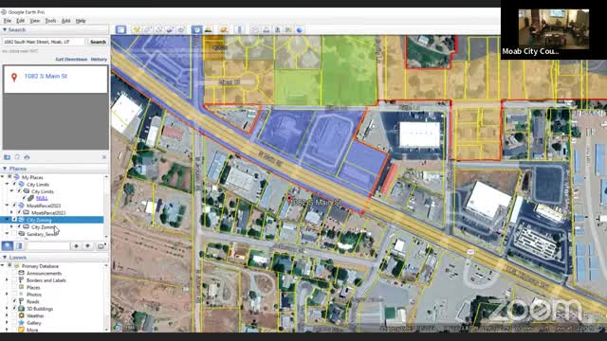Click the Get Directions link
607x341 pixels.
tap(71, 59)
